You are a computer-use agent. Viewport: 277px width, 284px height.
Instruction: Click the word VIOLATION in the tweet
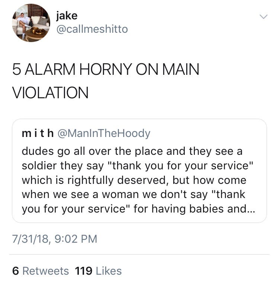point(50,93)
